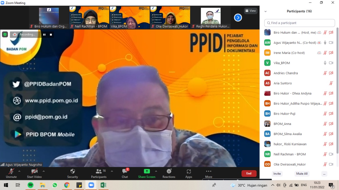Open WhatsApp from the taskbar
The height and width of the screenshot is (190, 339).
click(55, 185)
